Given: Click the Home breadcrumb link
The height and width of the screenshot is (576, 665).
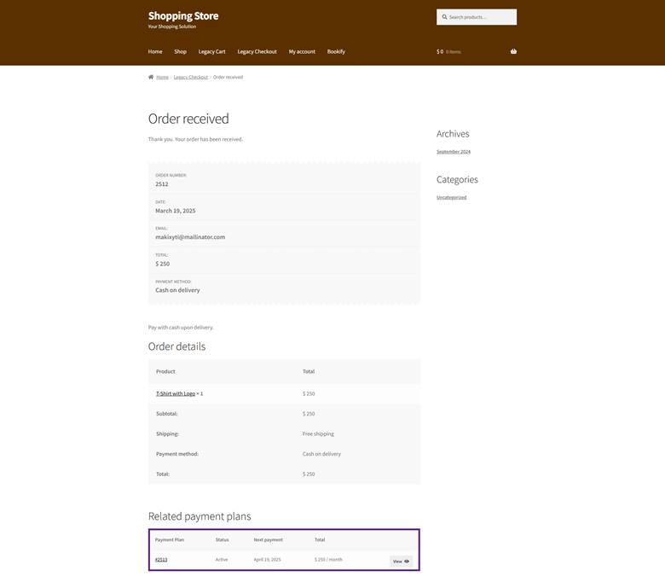Looking at the screenshot, I should pos(162,78).
